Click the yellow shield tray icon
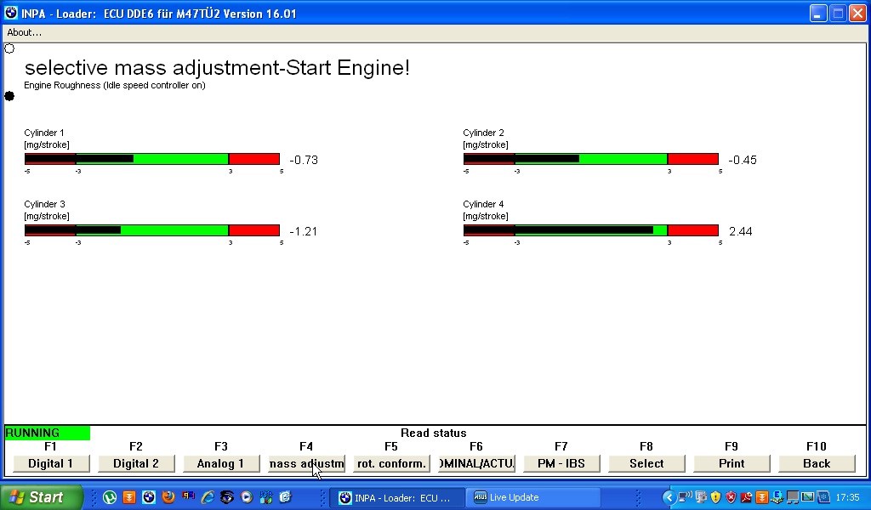 tap(716, 497)
